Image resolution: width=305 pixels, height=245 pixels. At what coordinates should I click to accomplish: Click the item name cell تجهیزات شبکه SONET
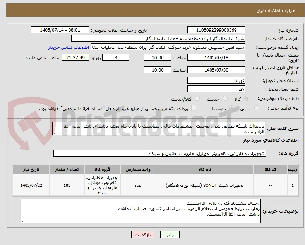[205, 185]
